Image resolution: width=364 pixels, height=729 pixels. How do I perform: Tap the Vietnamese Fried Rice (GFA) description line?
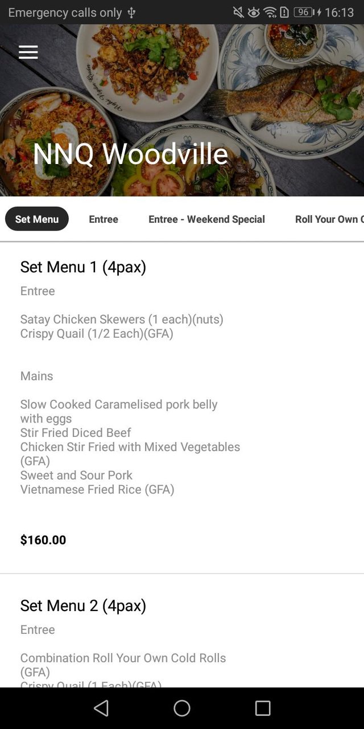point(97,489)
